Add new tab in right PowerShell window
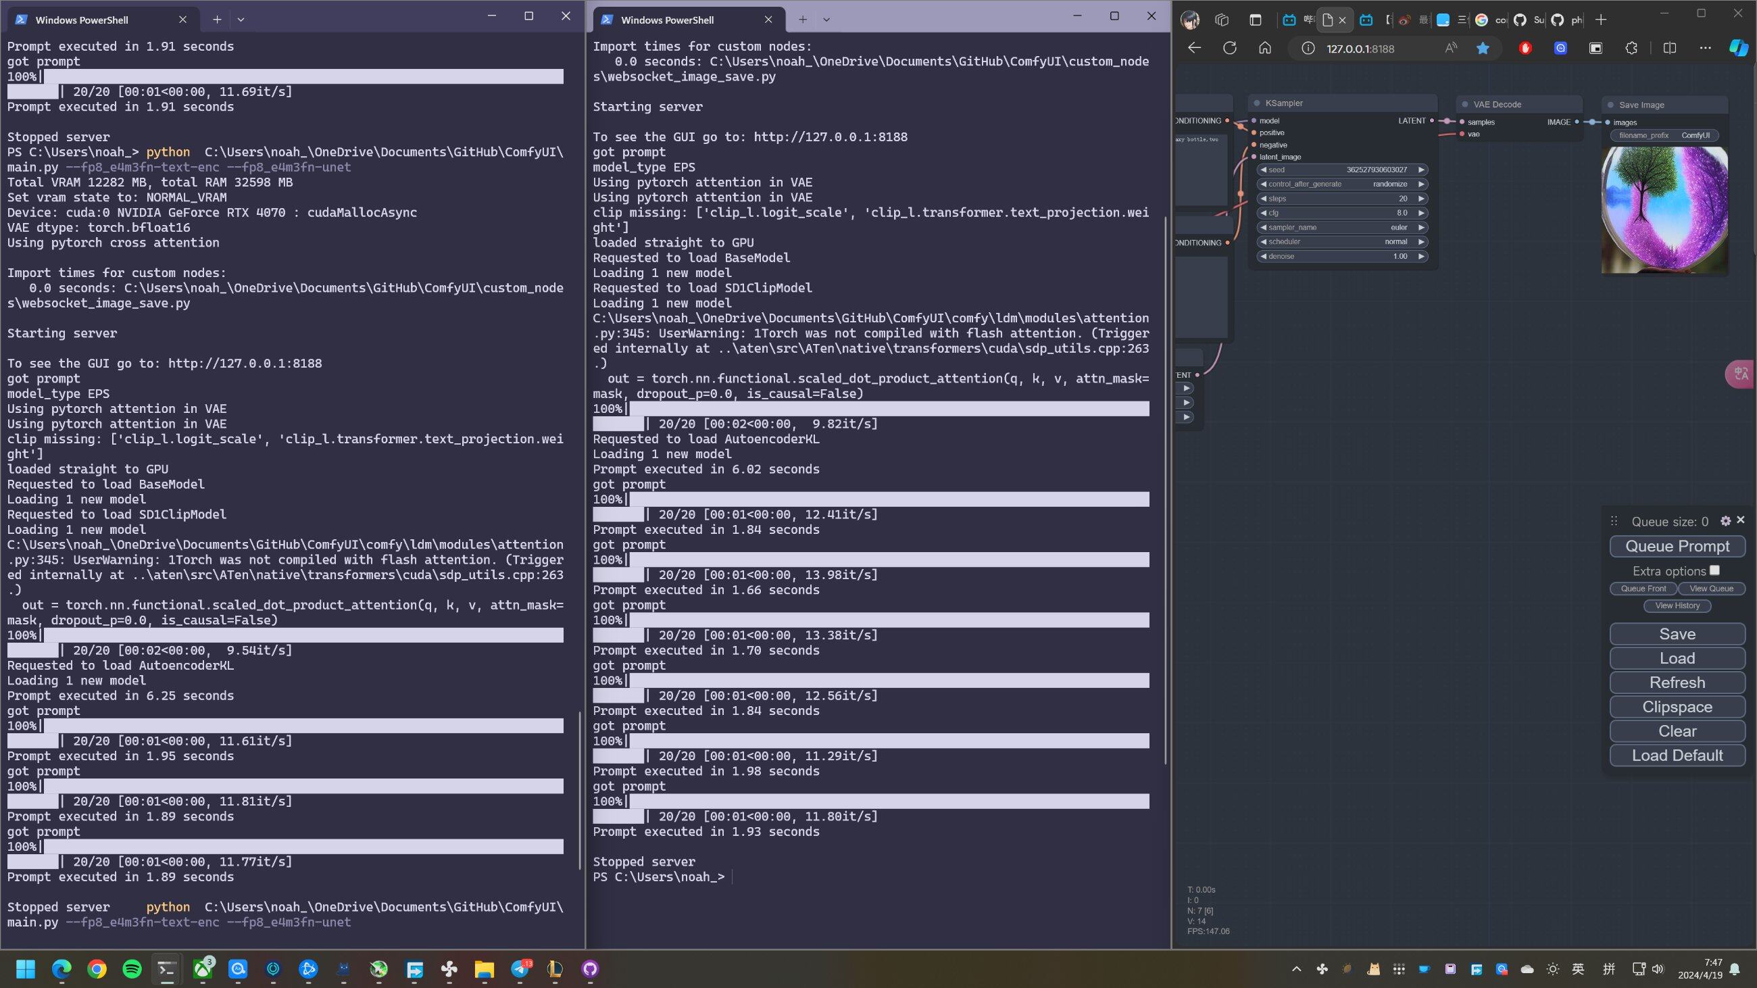This screenshot has height=988, width=1757. pyautogui.click(x=803, y=20)
